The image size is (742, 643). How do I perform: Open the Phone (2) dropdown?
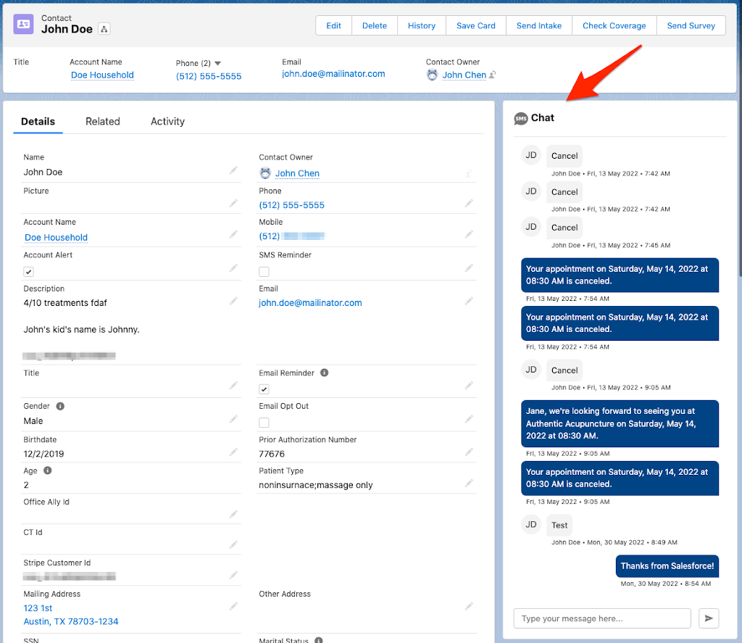coord(219,63)
